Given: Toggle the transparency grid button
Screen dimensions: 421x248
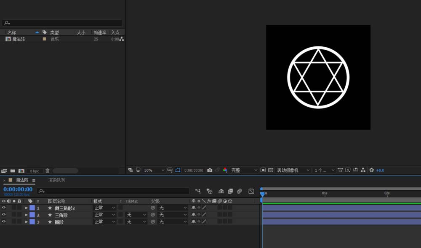Looking at the screenshot, I should [x=270, y=170].
